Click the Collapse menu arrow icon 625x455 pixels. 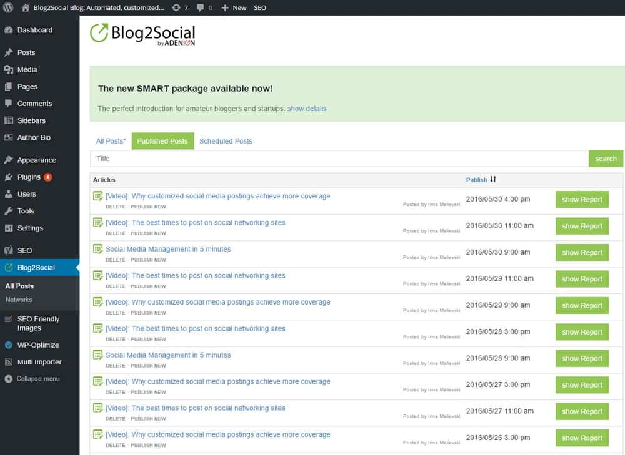coord(8,379)
